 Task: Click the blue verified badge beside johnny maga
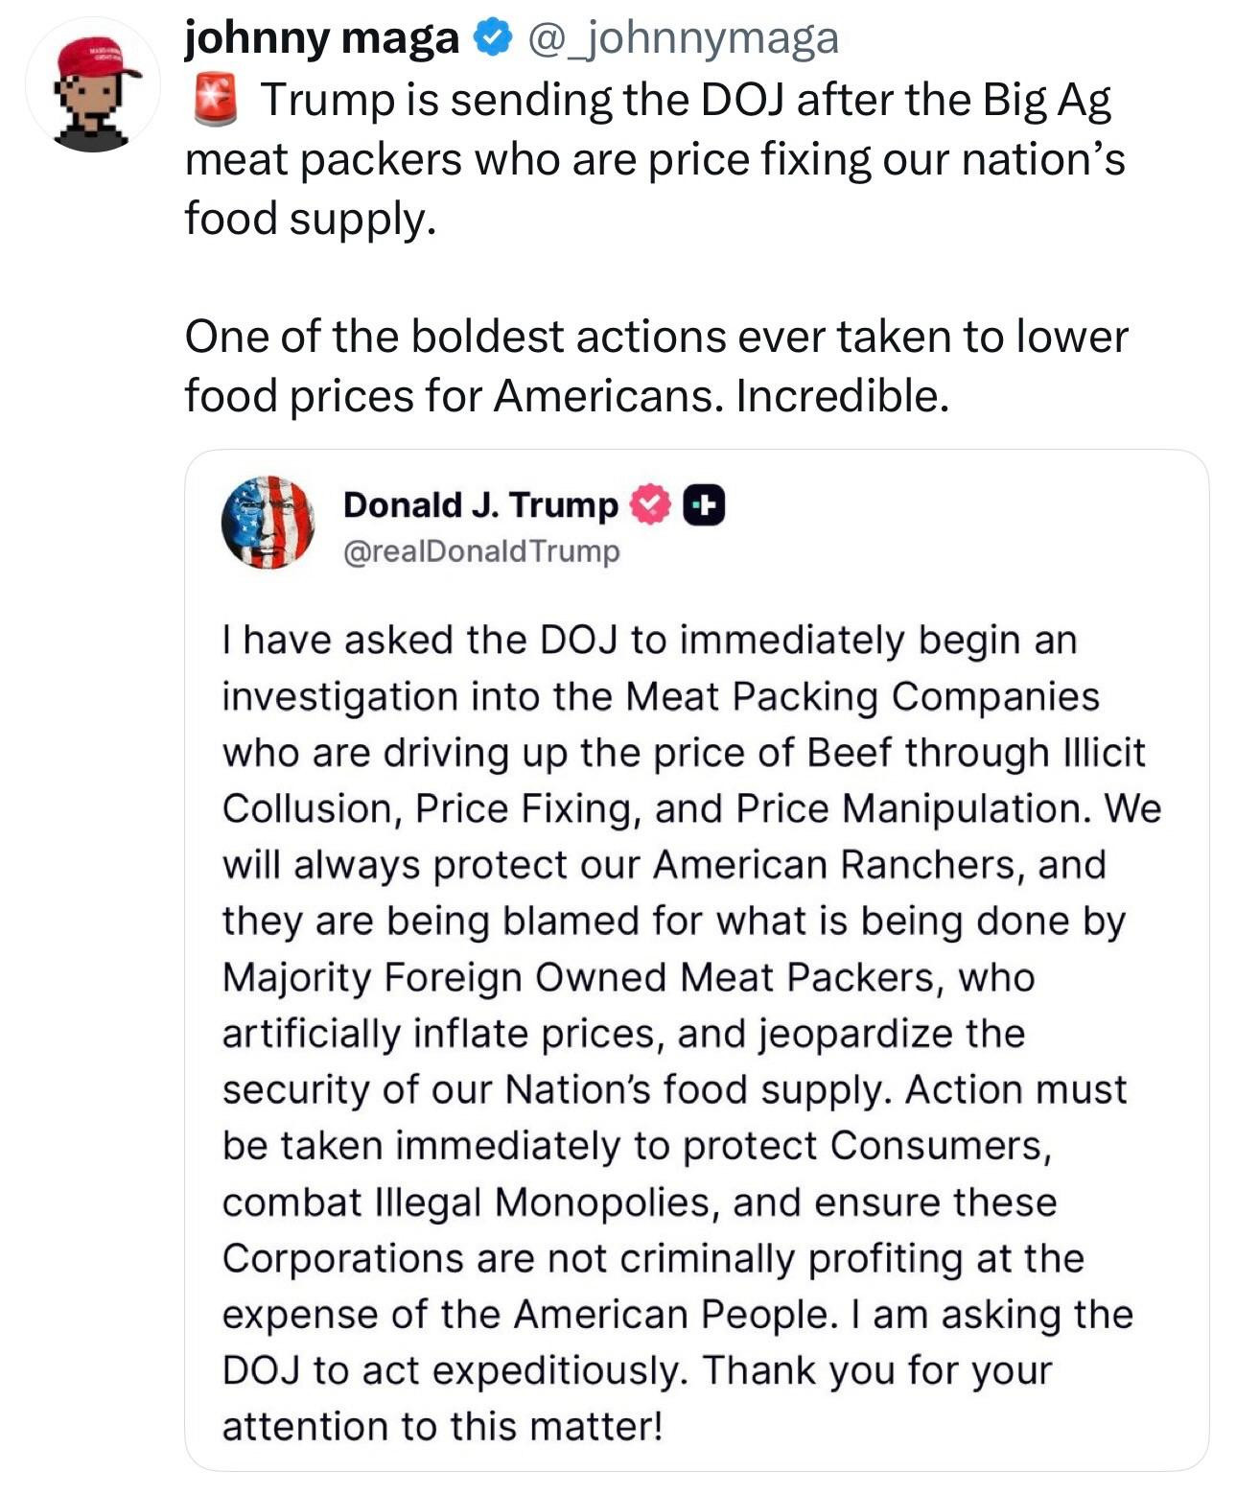pos(490,38)
